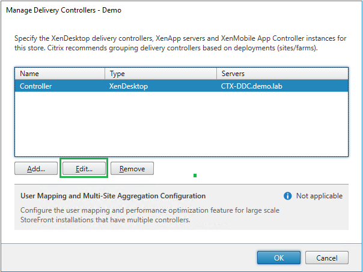Click the XenDesktop type cell
This screenshot has width=363, height=272.
pos(128,86)
